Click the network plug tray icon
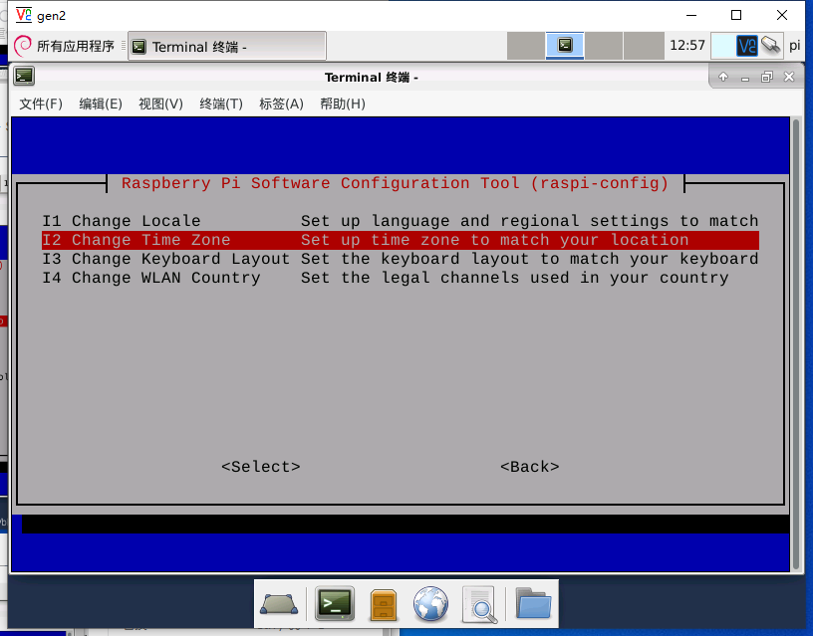The image size is (813, 636). coord(771,45)
